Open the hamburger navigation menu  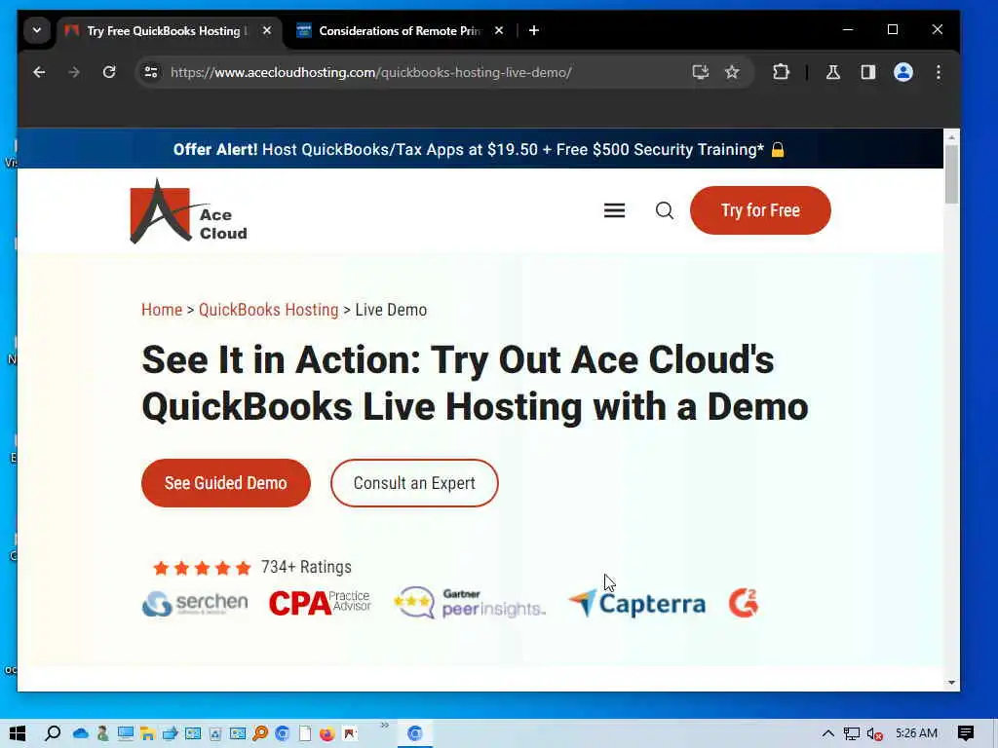(x=614, y=210)
